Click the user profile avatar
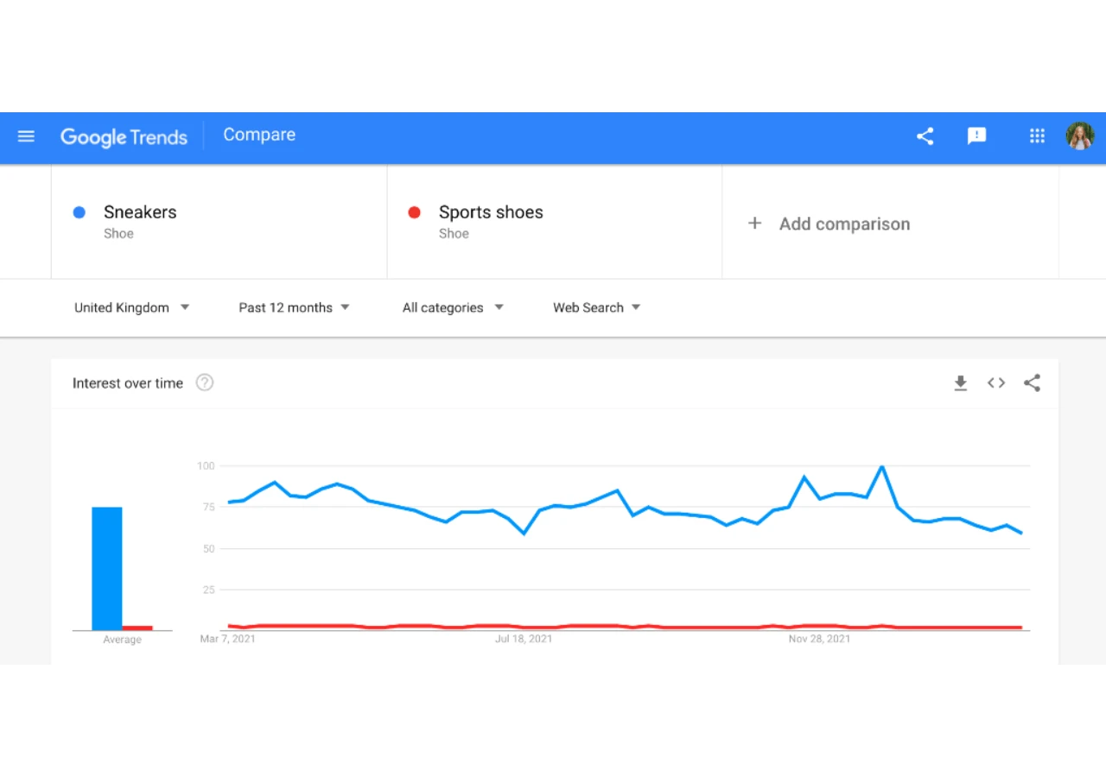 (1080, 136)
